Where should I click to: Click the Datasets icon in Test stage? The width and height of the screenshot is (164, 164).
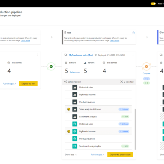tap(66, 63)
